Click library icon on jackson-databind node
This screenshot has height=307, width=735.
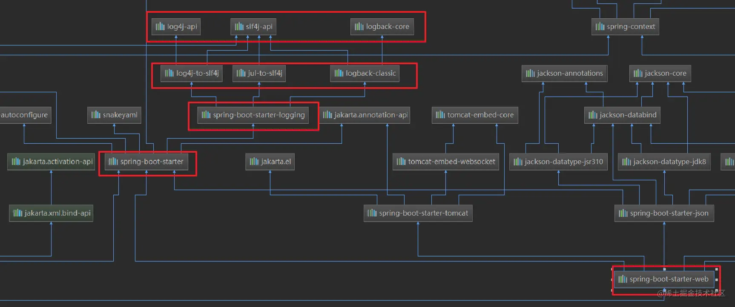pos(593,115)
